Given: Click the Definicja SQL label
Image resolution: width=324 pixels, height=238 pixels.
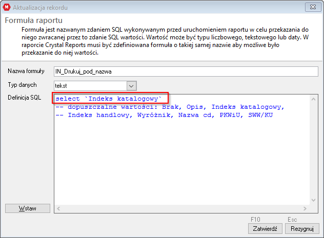Looking at the screenshot, I should pyautogui.click(x=24, y=98).
